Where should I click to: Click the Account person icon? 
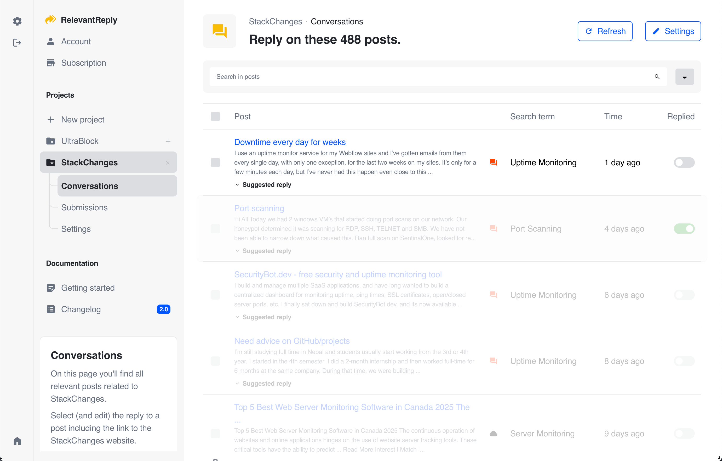[x=51, y=41]
